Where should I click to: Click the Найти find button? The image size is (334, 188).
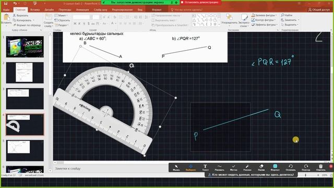pyautogui.click(x=287, y=15)
